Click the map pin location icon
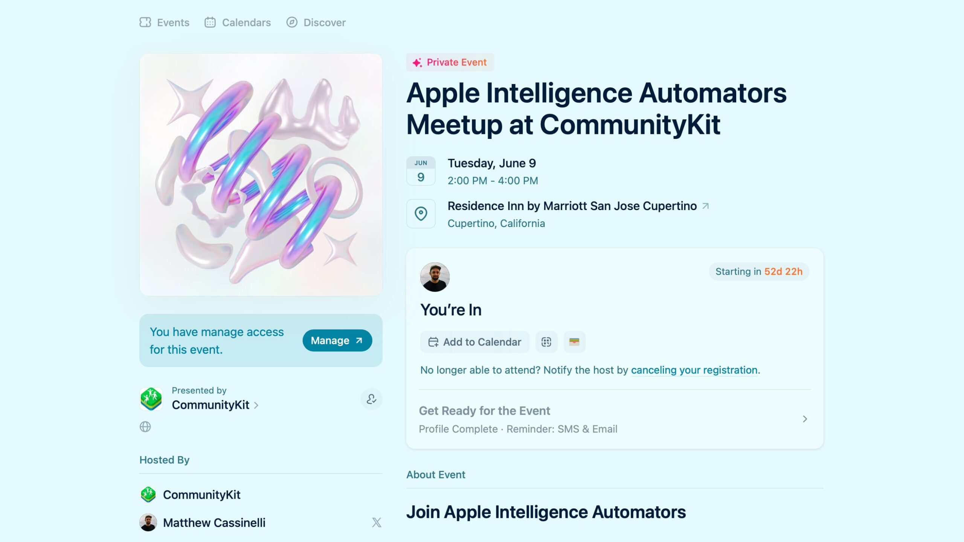 tap(421, 214)
